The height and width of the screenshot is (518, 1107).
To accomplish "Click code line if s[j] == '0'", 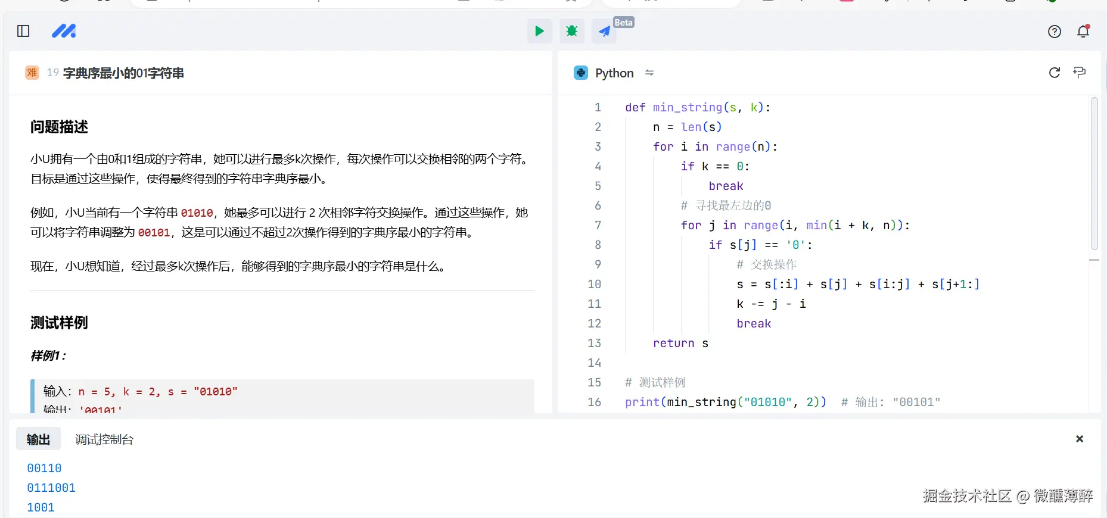I will (760, 245).
